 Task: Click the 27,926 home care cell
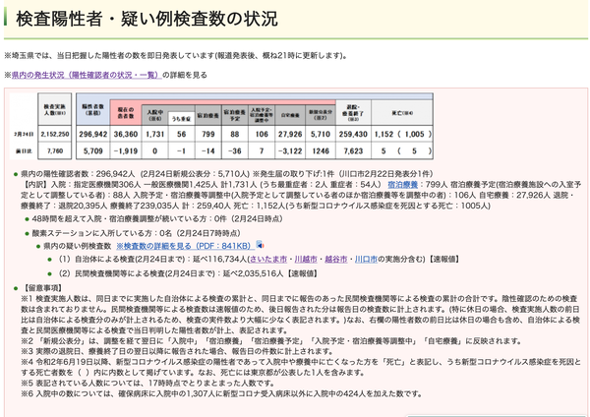290,134
